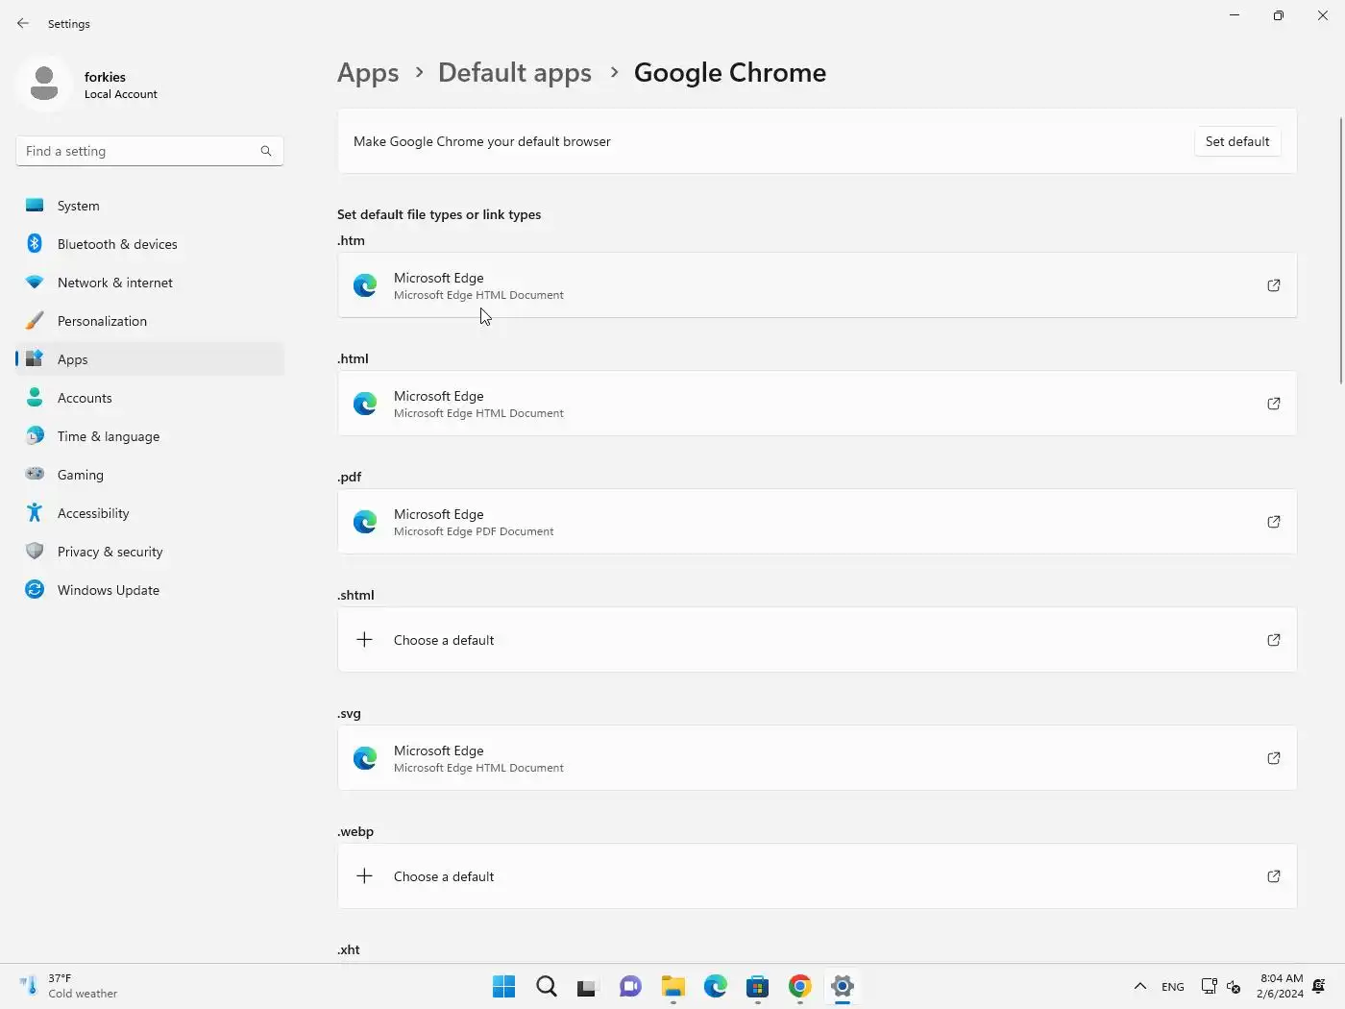
Task: Open the .htm external-link icon
Action: (1274, 285)
